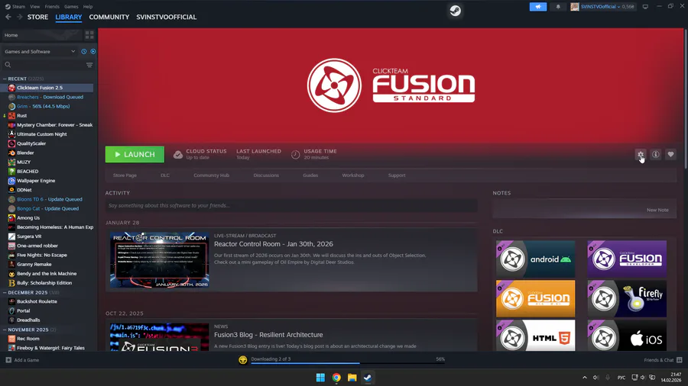
Task: Select Ultimate Custom Night in library
Action: [42, 134]
